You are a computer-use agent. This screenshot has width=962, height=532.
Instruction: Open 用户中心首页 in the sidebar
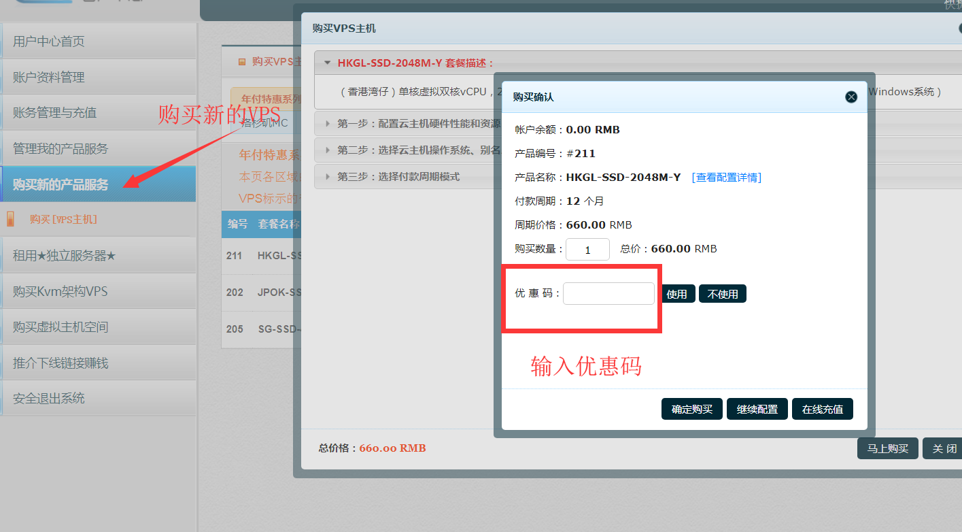click(x=49, y=41)
